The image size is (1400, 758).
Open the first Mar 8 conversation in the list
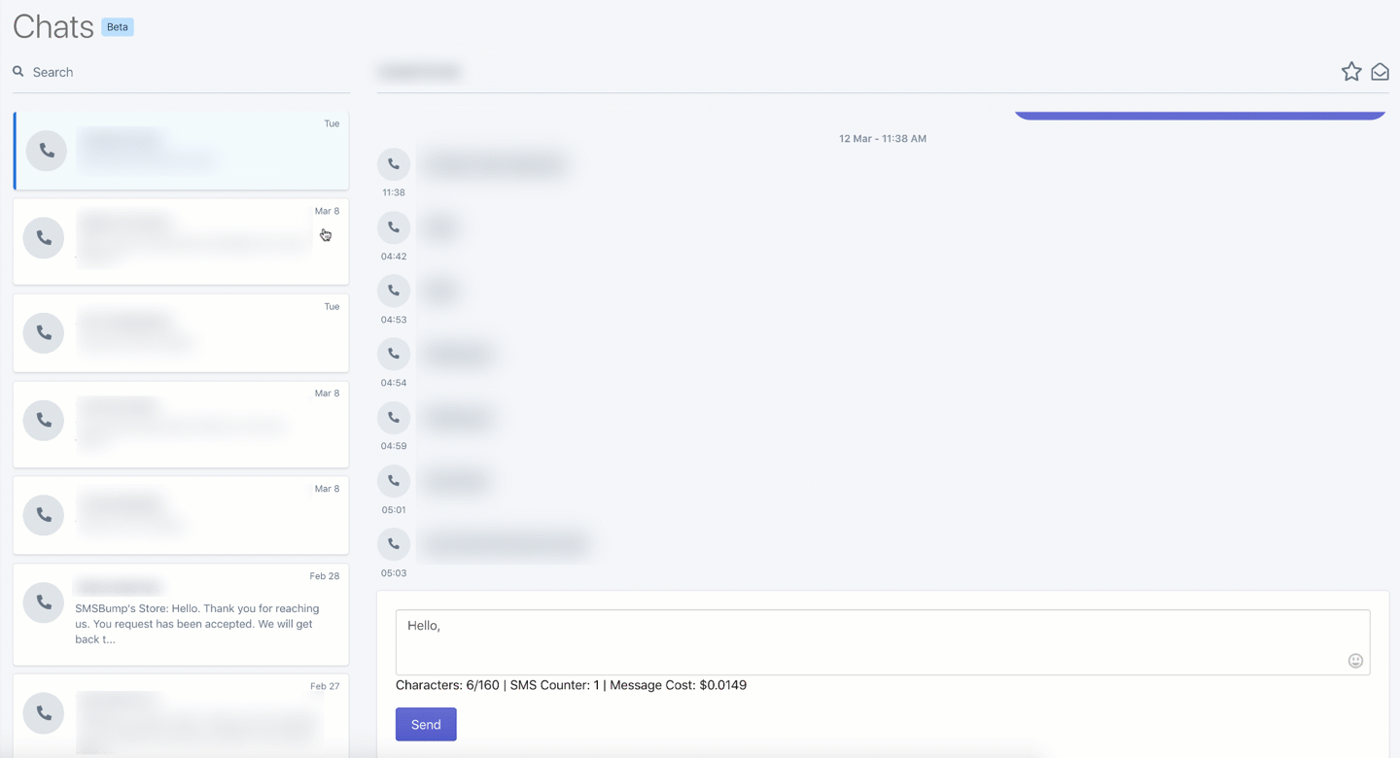(180, 240)
